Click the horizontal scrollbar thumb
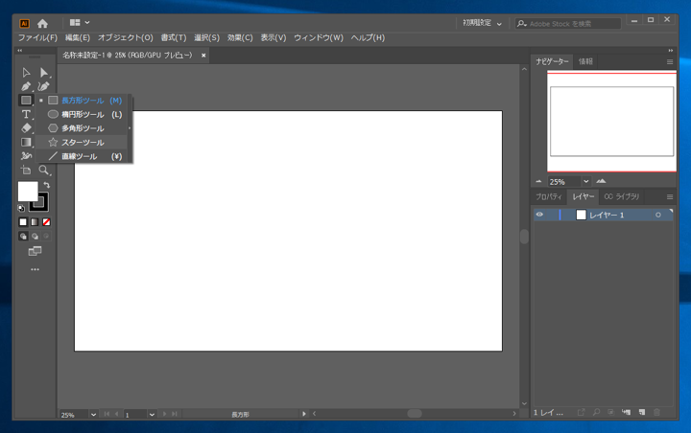 coord(415,413)
